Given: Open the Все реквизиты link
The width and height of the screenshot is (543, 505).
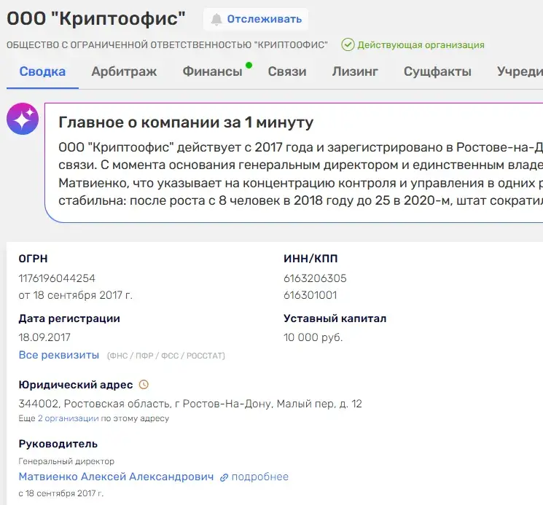Looking at the screenshot, I should pos(59,355).
